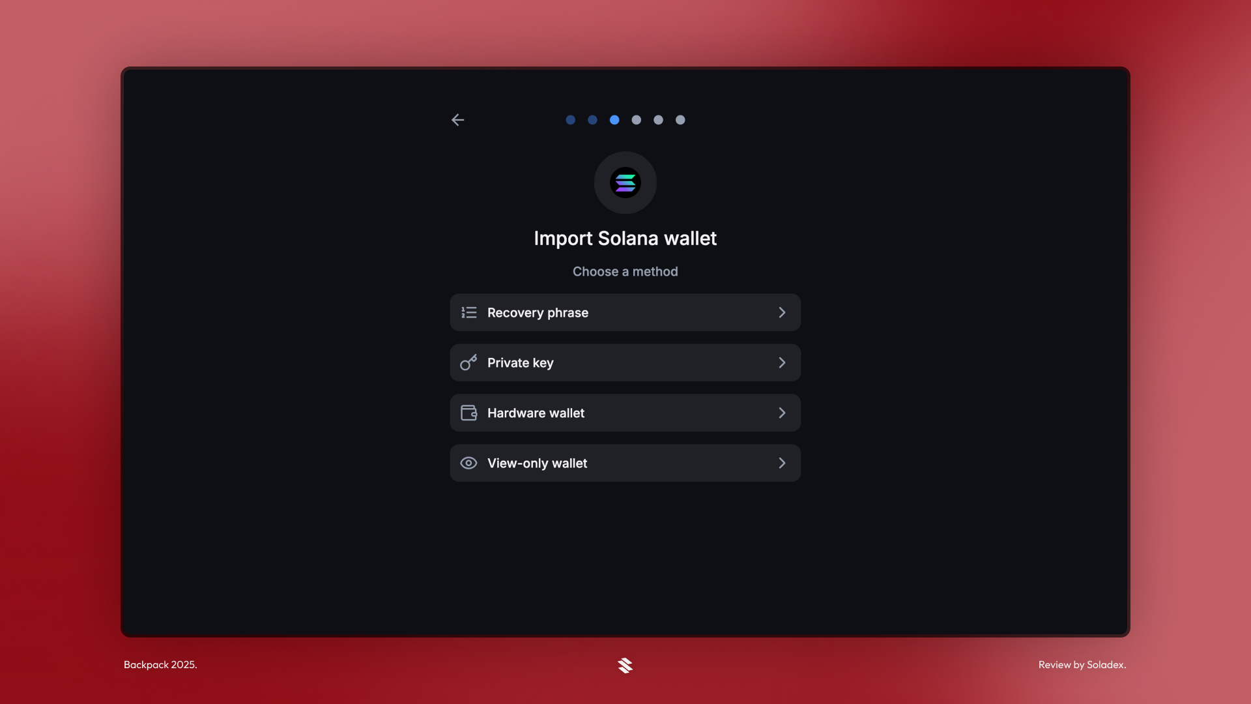This screenshot has height=704, width=1251.
Task: Click the second progress step dot
Action: point(592,120)
